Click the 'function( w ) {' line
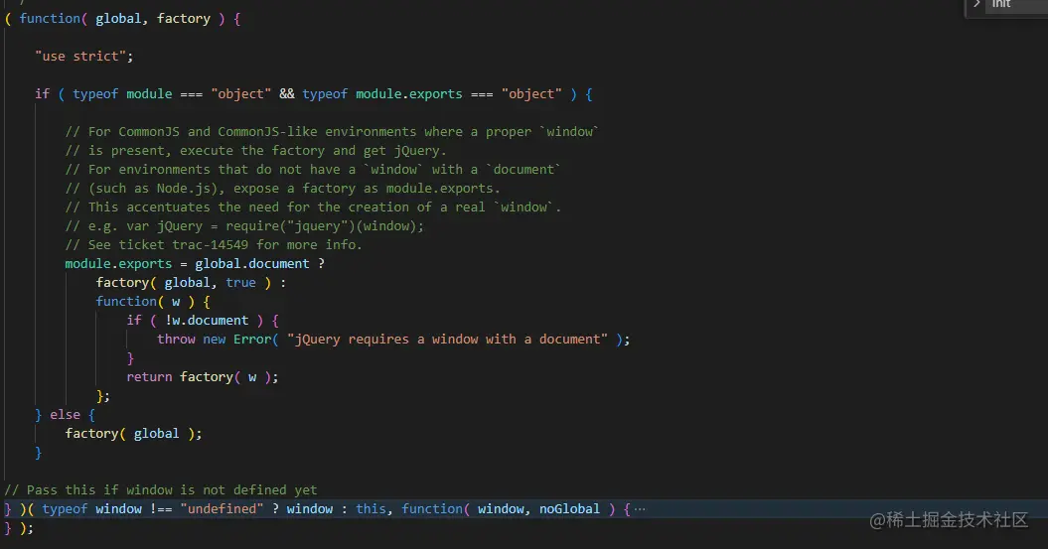The width and height of the screenshot is (1048, 549). 153,301
